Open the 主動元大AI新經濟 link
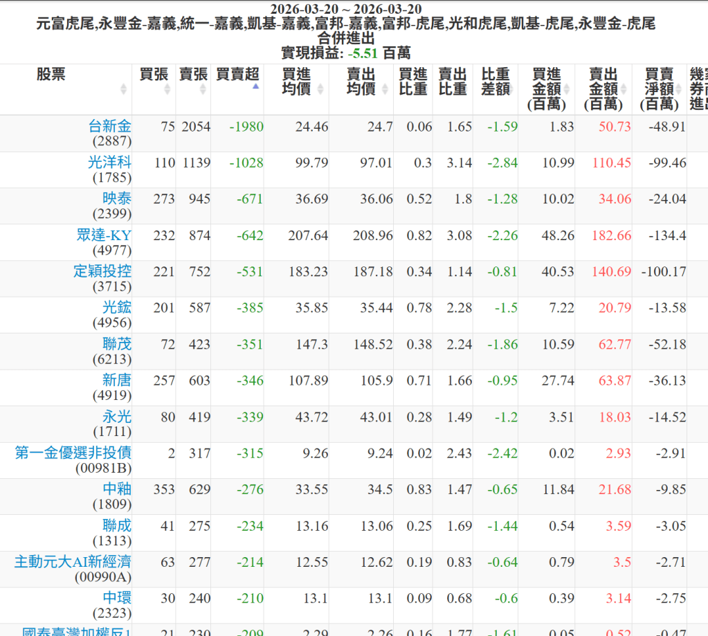Viewport: 708px width, 636px height. point(73,561)
